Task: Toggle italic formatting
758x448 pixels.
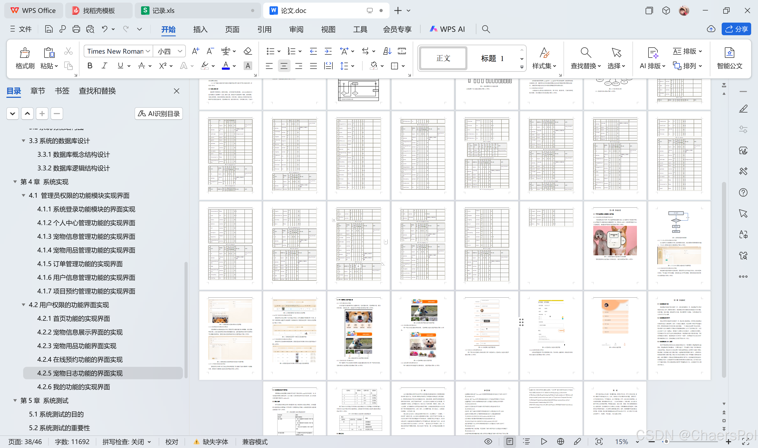Action: tap(104, 66)
